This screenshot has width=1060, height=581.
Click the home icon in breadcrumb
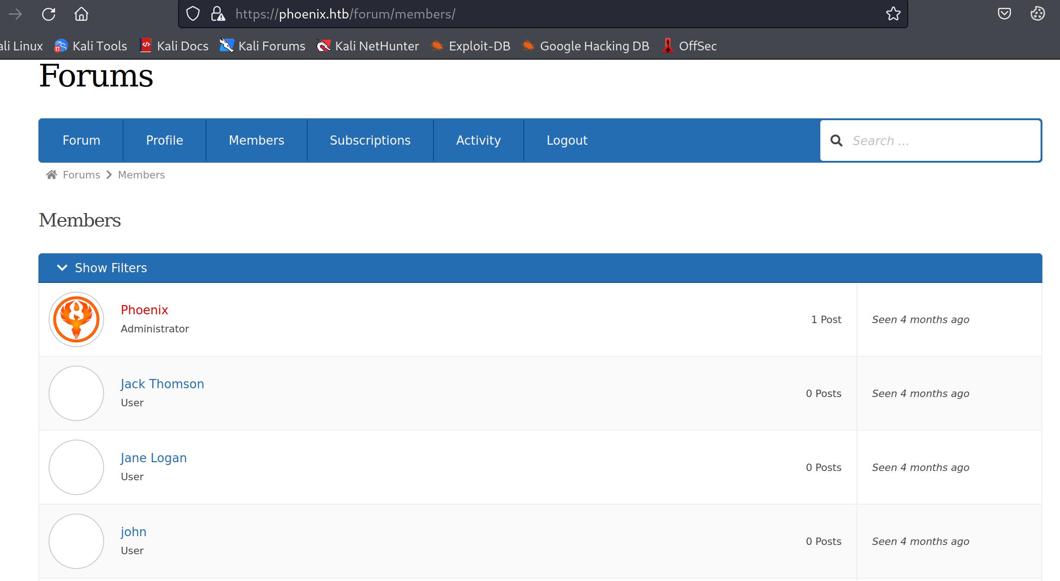point(51,175)
